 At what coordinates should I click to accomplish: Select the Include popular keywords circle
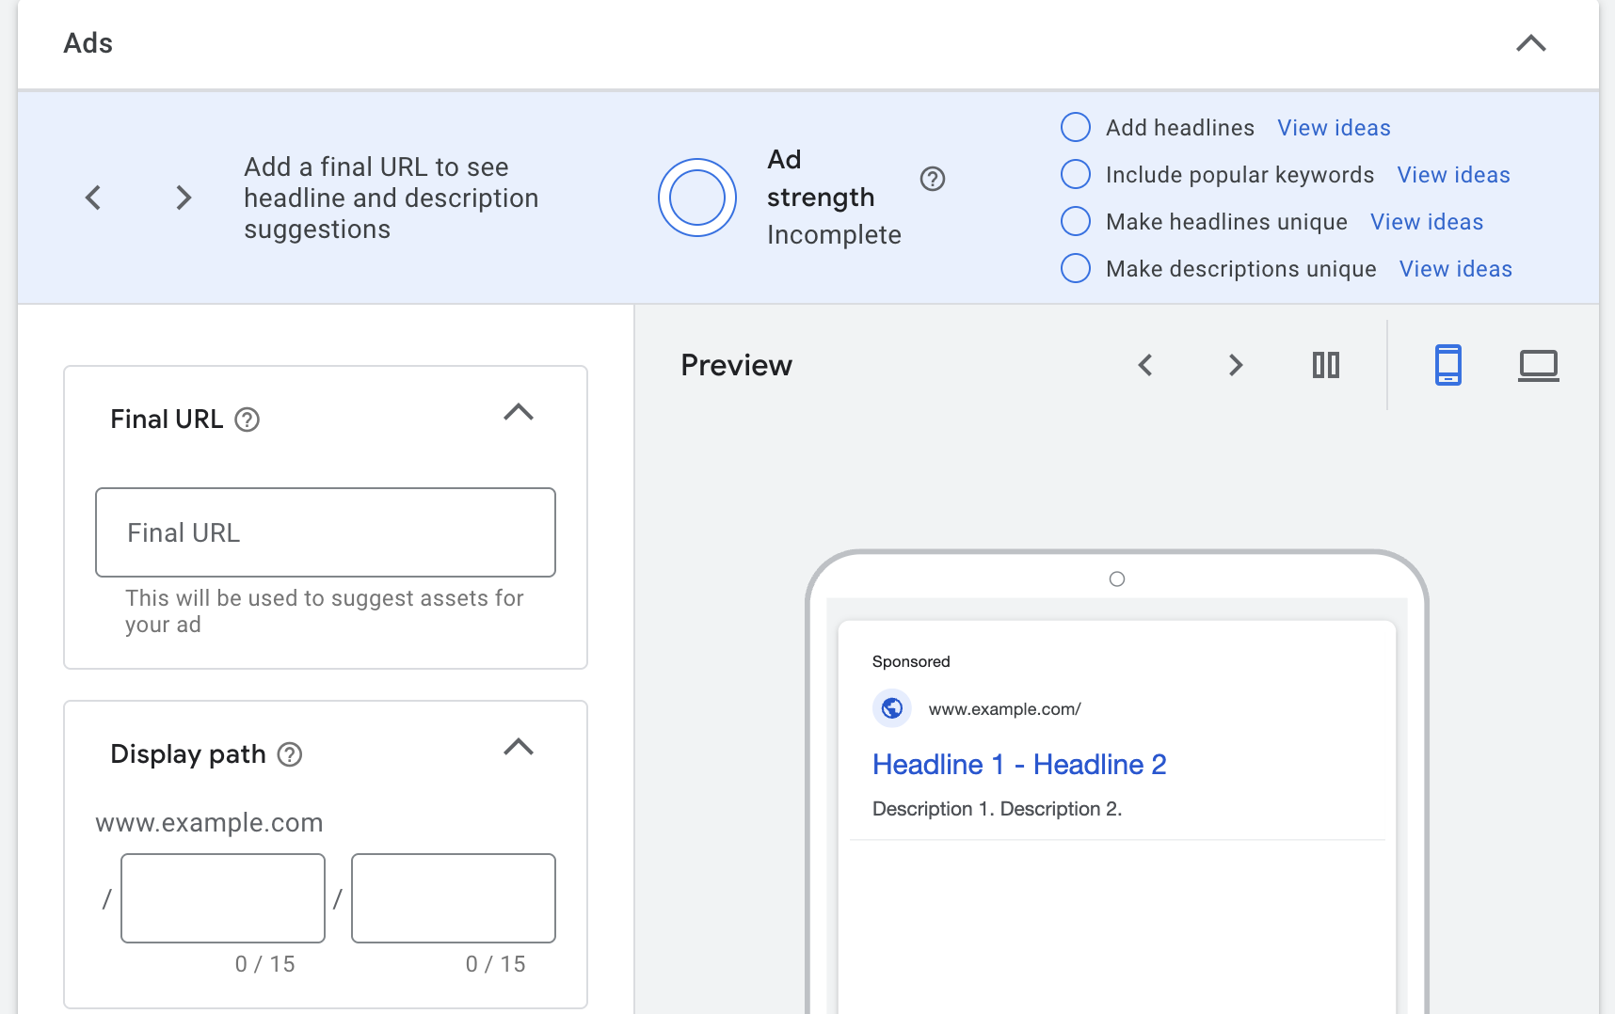[x=1075, y=174]
